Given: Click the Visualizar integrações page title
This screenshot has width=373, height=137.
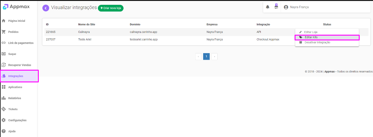Looking at the screenshot, I should [x=74, y=8].
